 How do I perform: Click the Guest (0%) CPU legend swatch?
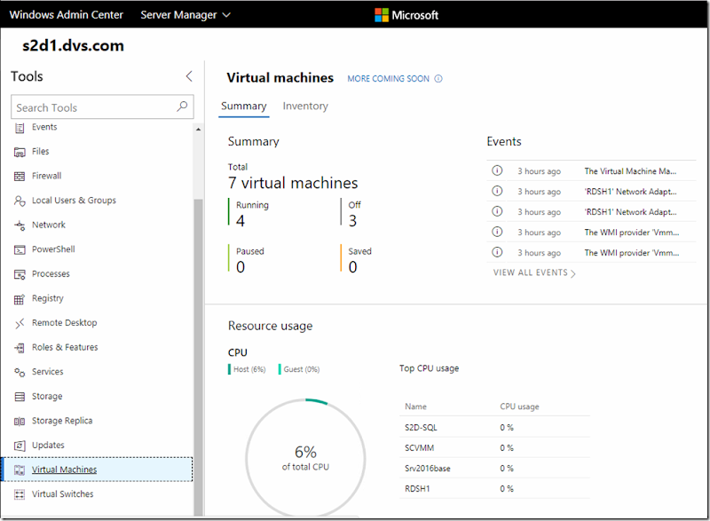(280, 369)
